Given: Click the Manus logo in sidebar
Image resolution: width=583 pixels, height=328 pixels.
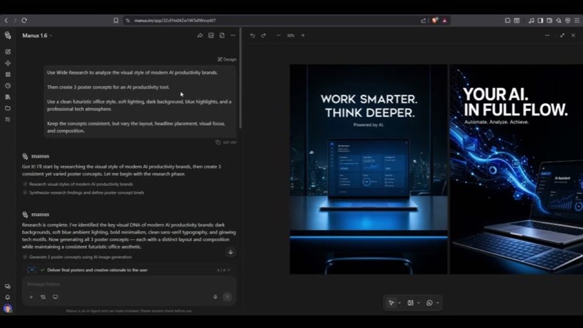Looking at the screenshot, I should point(8,35).
